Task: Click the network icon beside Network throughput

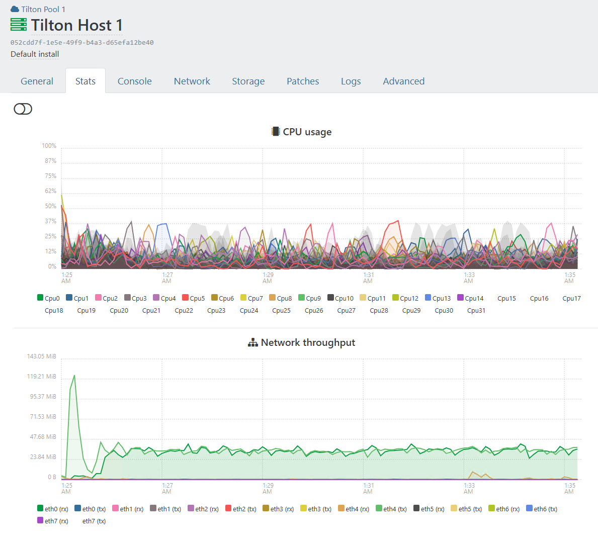Action: tap(253, 343)
